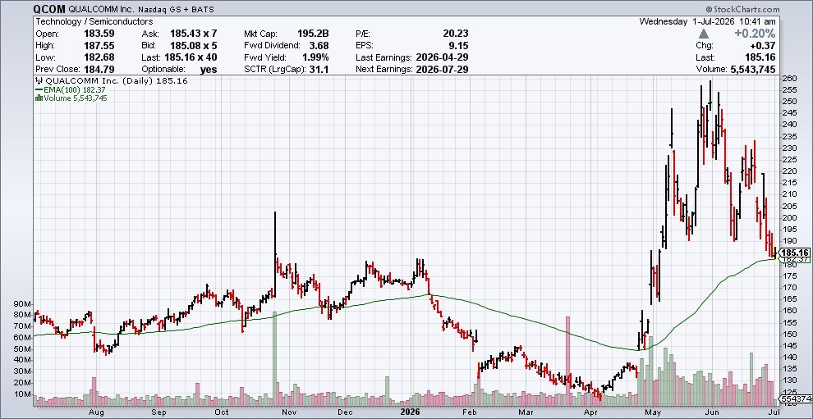Click the Next Earnings date 2026-07-29
813x419 pixels.
click(x=443, y=70)
